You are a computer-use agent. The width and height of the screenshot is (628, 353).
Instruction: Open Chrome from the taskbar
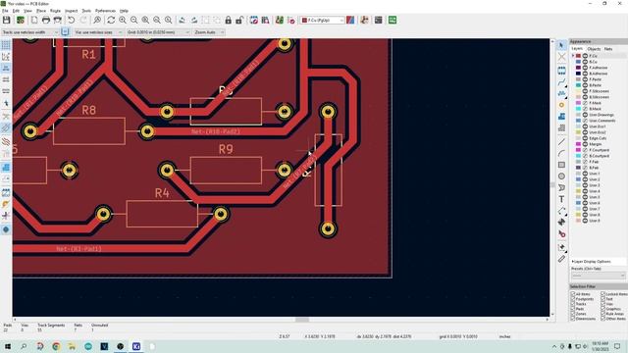coord(56,346)
